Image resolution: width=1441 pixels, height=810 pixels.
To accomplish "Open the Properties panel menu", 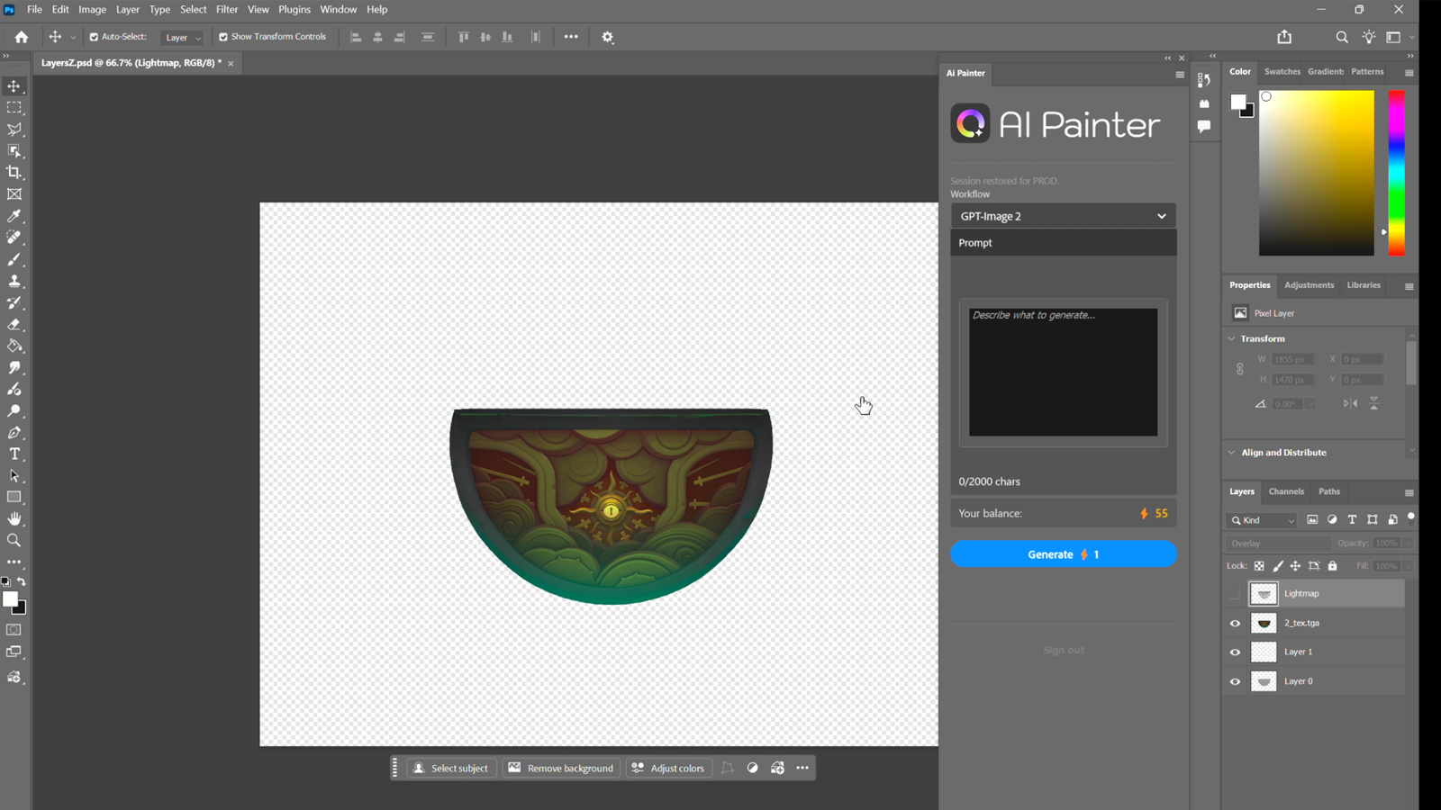I will (1409, 286).
